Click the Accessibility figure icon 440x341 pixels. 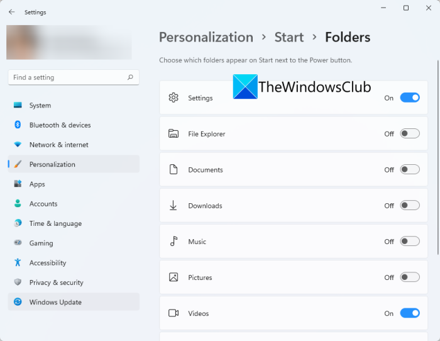18,263
